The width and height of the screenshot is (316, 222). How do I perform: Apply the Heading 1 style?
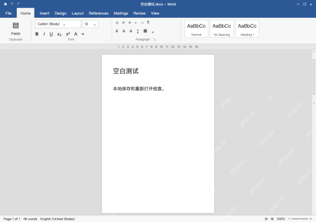pyautogui.click(x=247, y=29)
